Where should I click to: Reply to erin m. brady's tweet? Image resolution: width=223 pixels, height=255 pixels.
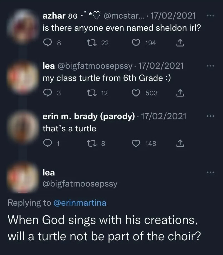coord(48,143)
